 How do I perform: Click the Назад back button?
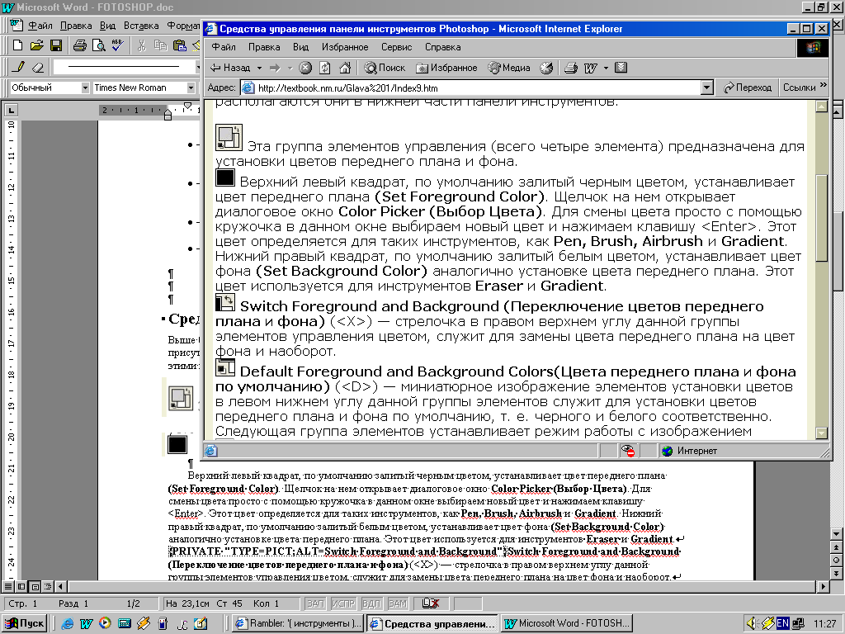pyautogui.click(x=231, y=68)
